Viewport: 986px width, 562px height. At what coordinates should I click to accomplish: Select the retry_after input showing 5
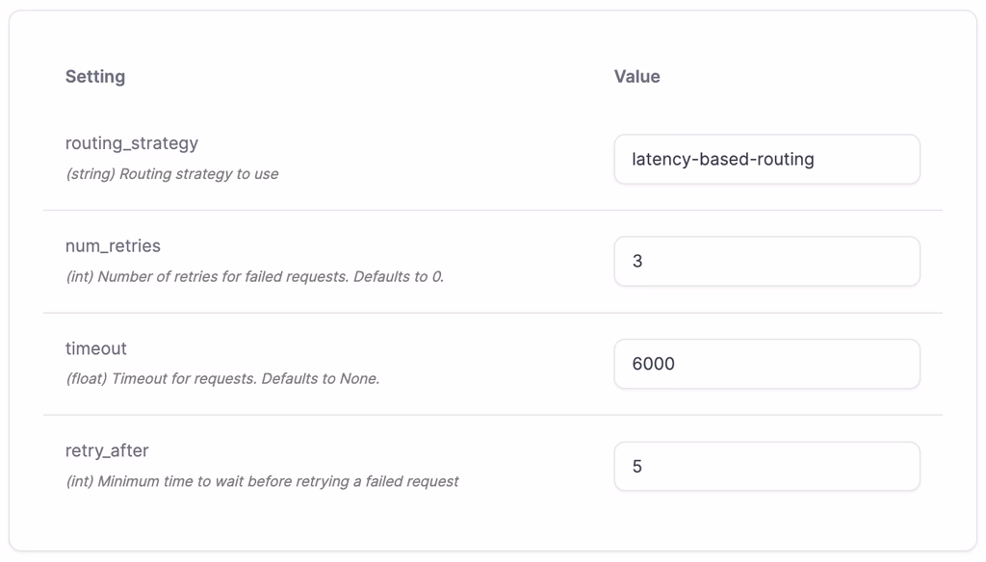[766, 466]
